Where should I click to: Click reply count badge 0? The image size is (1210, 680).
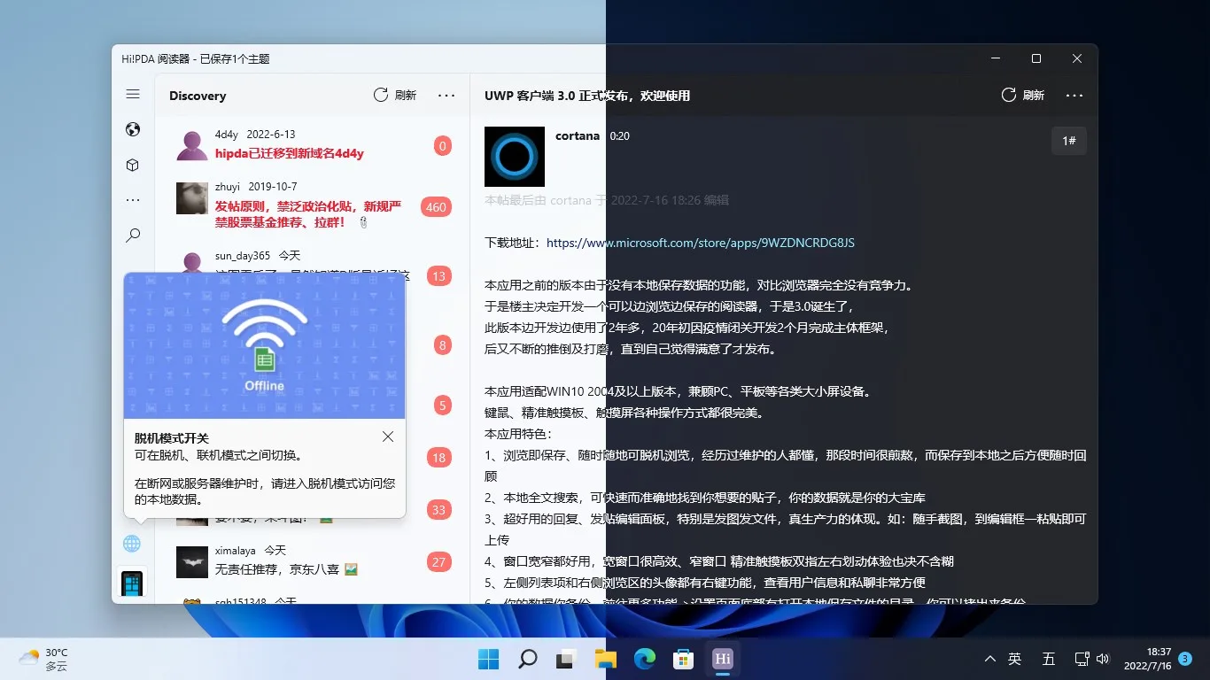tap(443, 145)
